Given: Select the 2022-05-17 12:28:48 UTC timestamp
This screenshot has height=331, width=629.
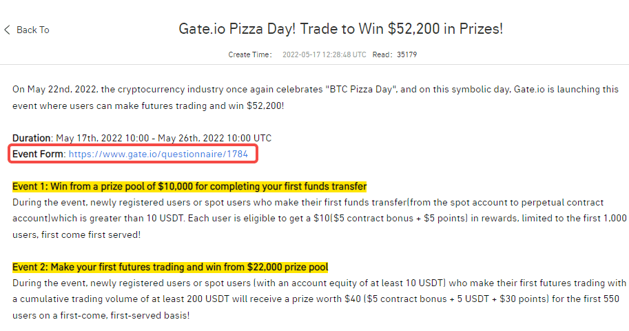Looking at the screenshot, I should tap(324, 54).
